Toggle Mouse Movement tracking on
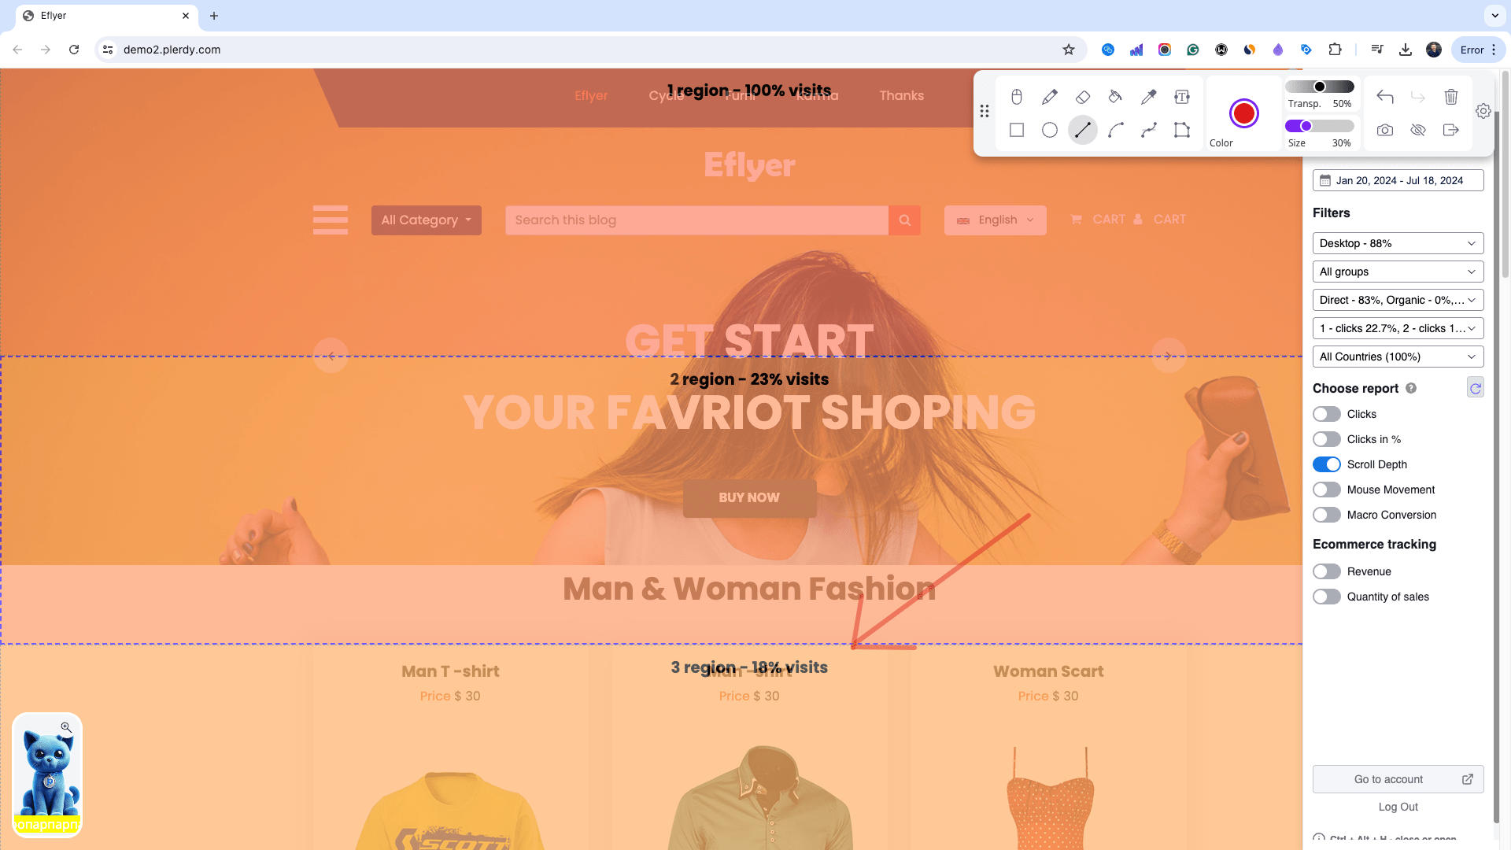Viewport: 1511px width, 850px height. pos(1326,489)
